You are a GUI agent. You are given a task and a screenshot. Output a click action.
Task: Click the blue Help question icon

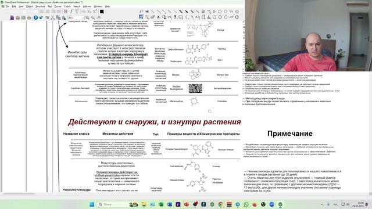pyautogui.click(x=35, y=17)
